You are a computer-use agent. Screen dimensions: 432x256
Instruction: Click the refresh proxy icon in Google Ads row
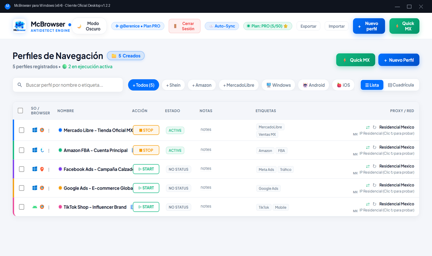374,185
